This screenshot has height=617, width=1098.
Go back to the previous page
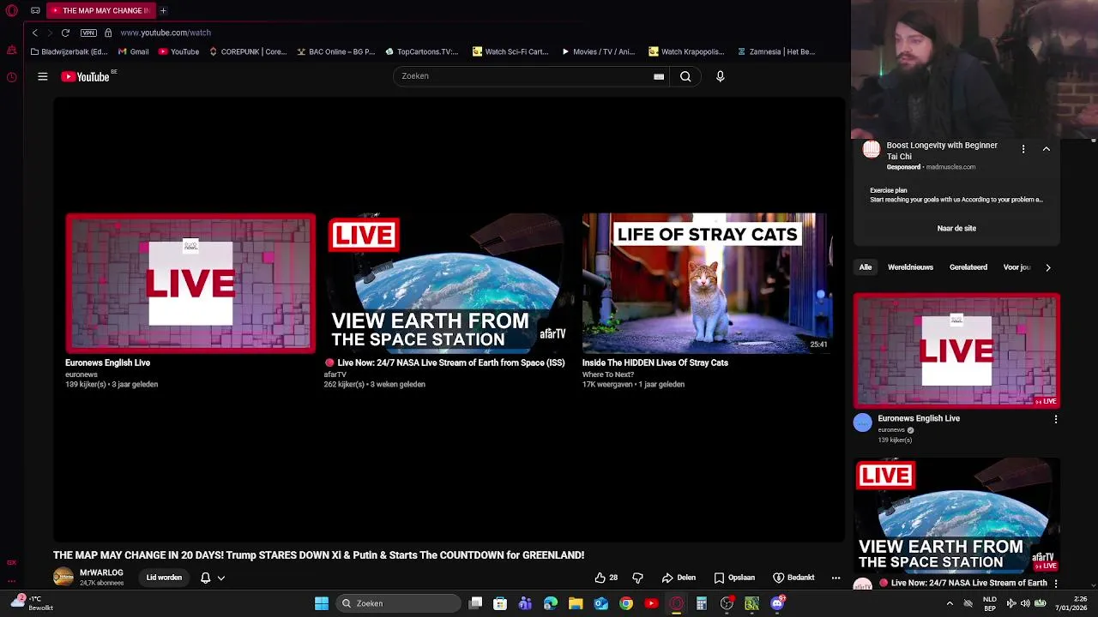click(x=34, y=33)
